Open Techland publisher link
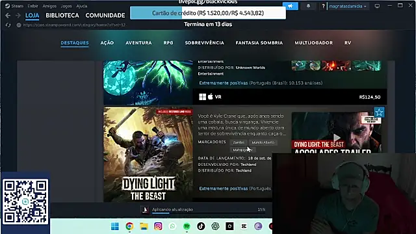The height and width of the screenshot is (234, 416). tap(244, 170)
